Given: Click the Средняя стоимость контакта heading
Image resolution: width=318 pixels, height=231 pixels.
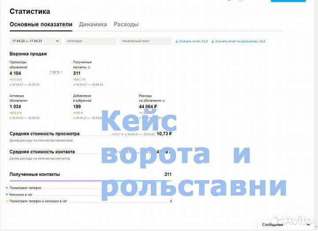Looking at the screenshot, I should coord(42,152).
